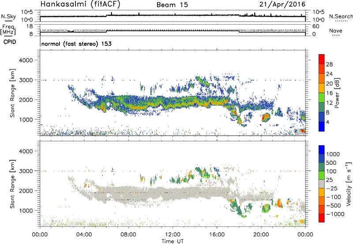Click the '-1000' tick on velocity colorbar
The image size is (353, 244).
point(335,214)
